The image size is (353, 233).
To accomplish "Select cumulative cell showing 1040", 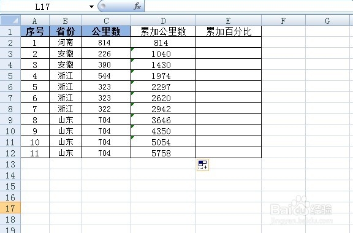I will tap(164, 53).
